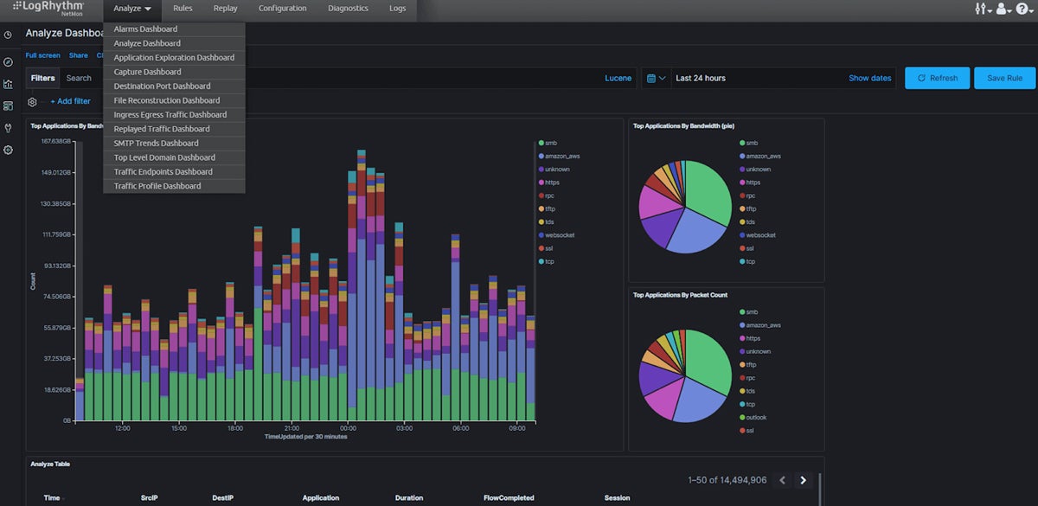The image size is (1038, 506).
Task: Toggle outlook in the packet count pie legend
Action: [755, 417]
